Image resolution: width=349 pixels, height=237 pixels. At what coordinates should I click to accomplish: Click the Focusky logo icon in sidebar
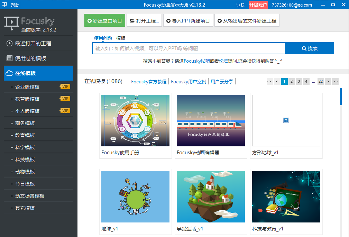coord(11,24)
